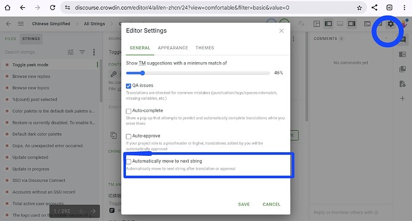The height and width of the screenshot is (221, 412).
Task: Click the keyboard shortcuts console icon
Action: pyautogui.click(x=367, y=24)
